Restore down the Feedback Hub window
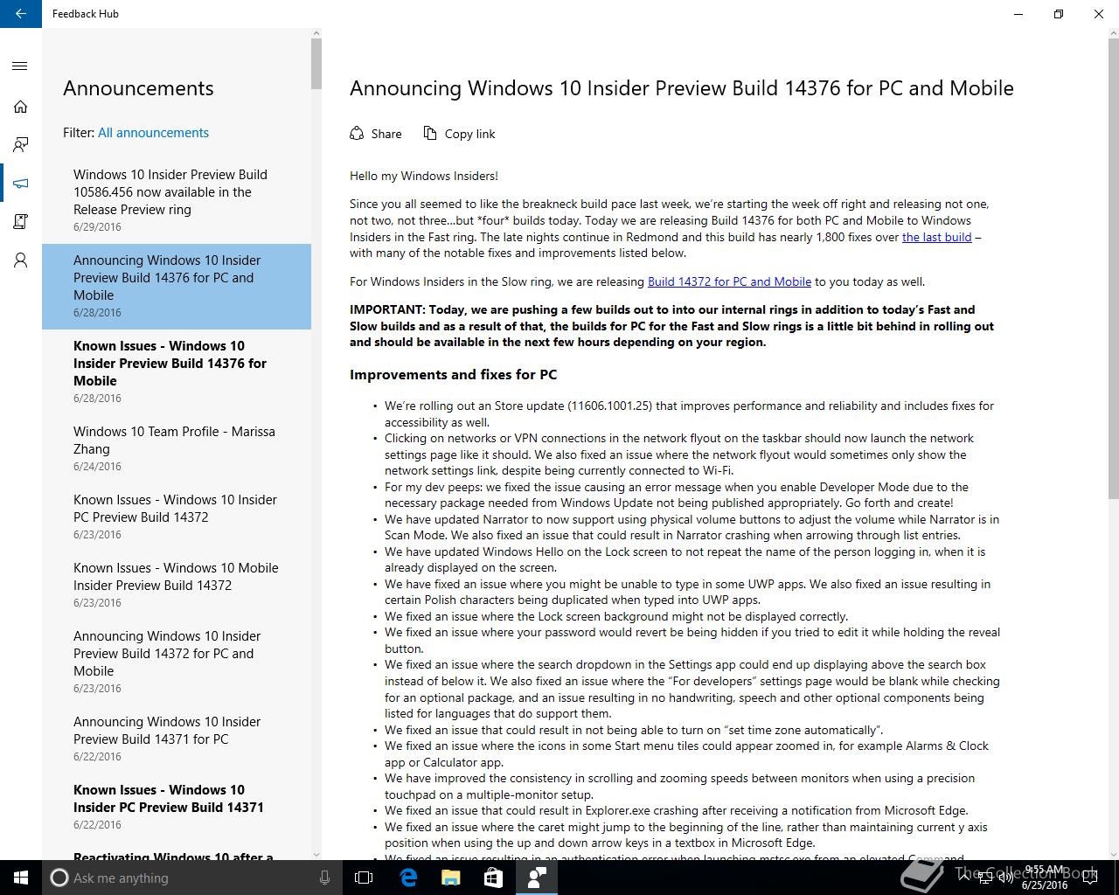 click(1059, 14)
